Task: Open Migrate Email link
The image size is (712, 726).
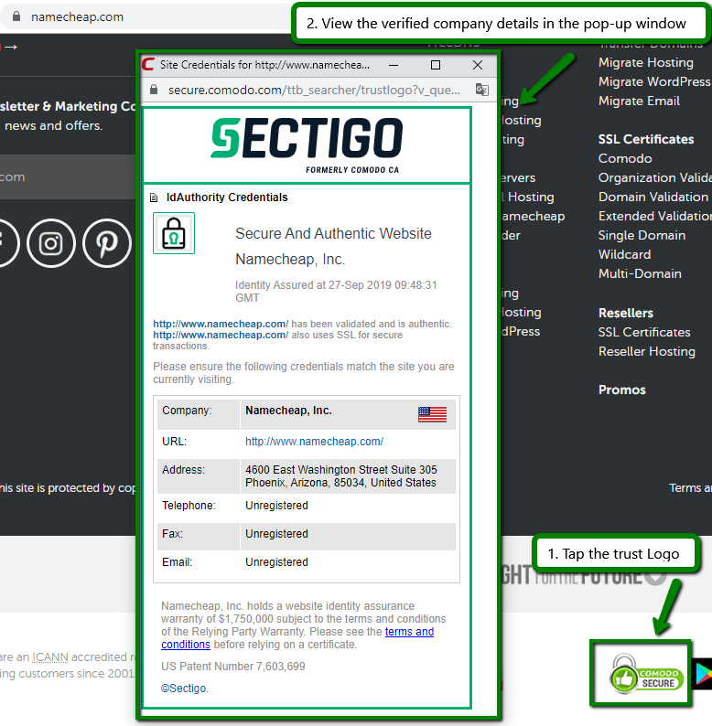Action: [639, 101]
